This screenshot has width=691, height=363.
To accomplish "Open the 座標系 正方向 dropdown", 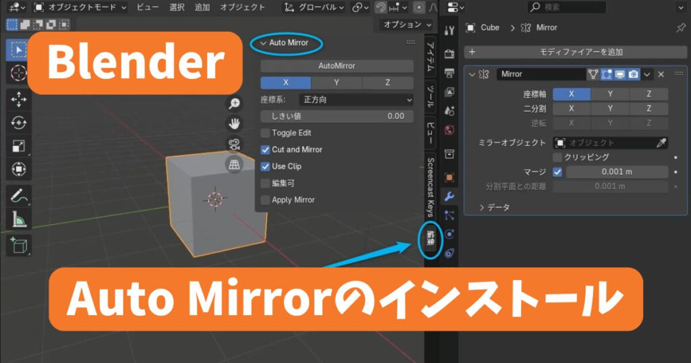I will click(356, 100).
